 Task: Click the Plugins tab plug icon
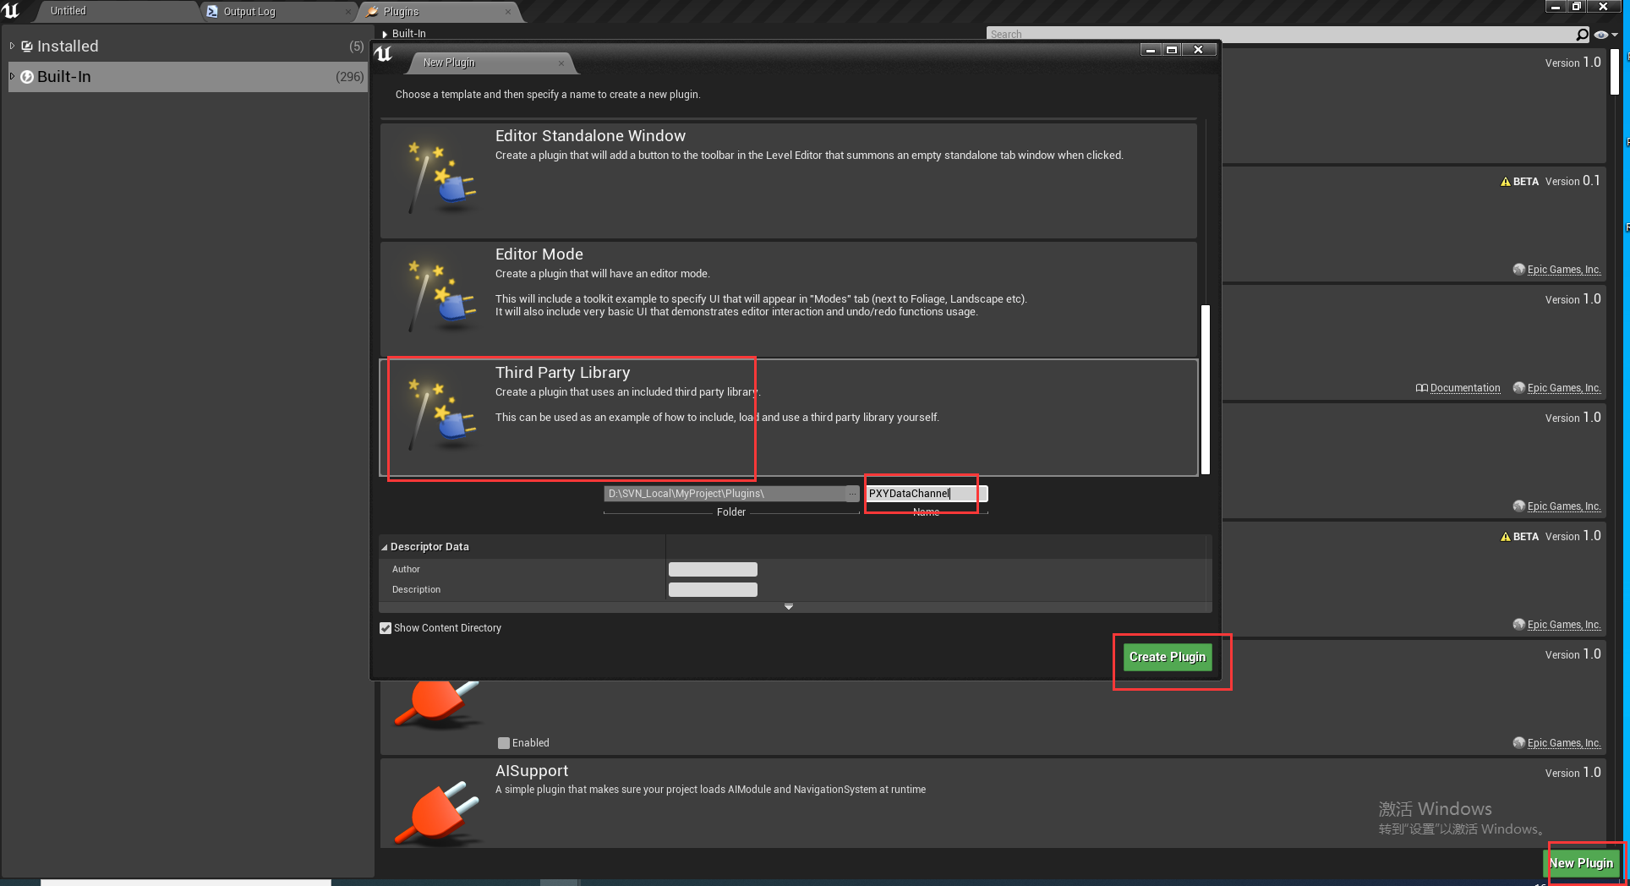(372, 12)
